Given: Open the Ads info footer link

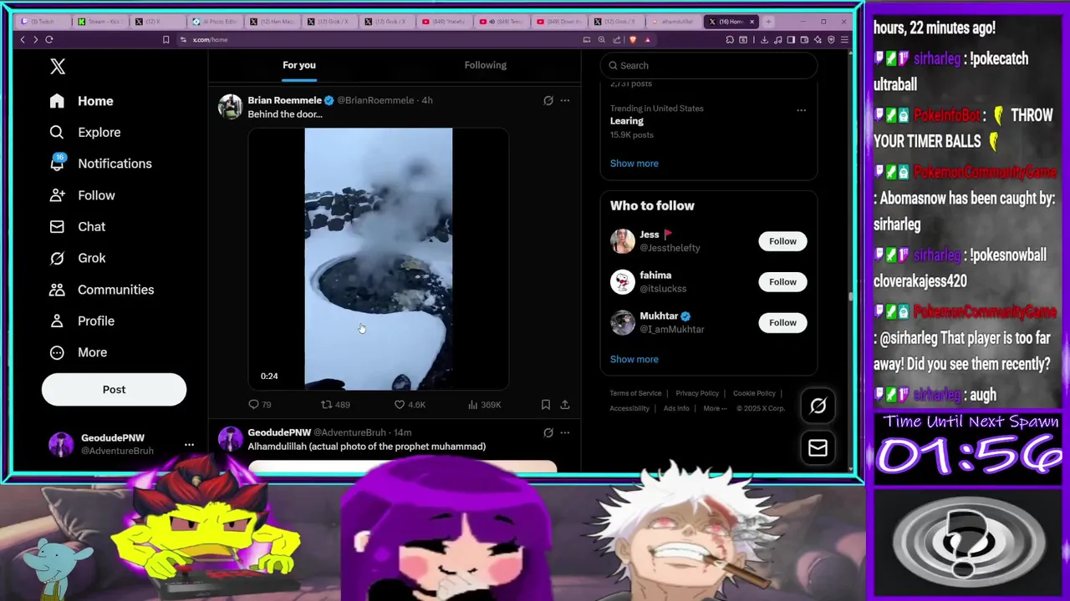Looking at the screenshot, I should (x=676, y=408).
